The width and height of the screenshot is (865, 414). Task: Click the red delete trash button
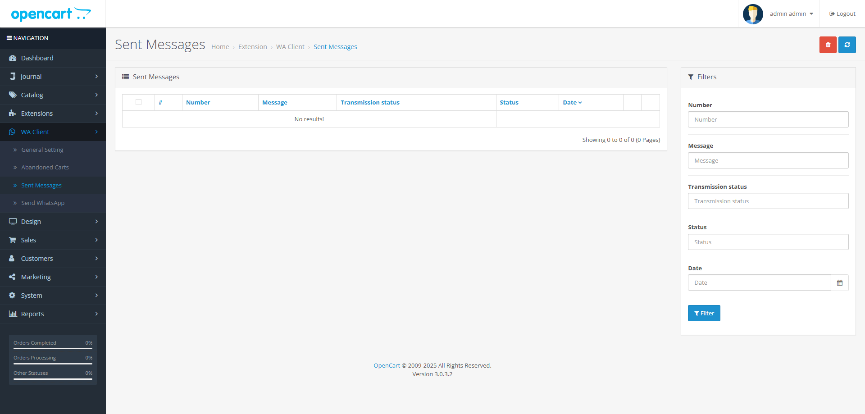828,45
